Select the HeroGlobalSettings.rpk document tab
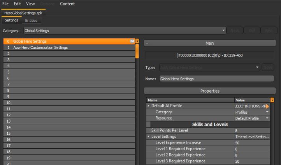 23,13
